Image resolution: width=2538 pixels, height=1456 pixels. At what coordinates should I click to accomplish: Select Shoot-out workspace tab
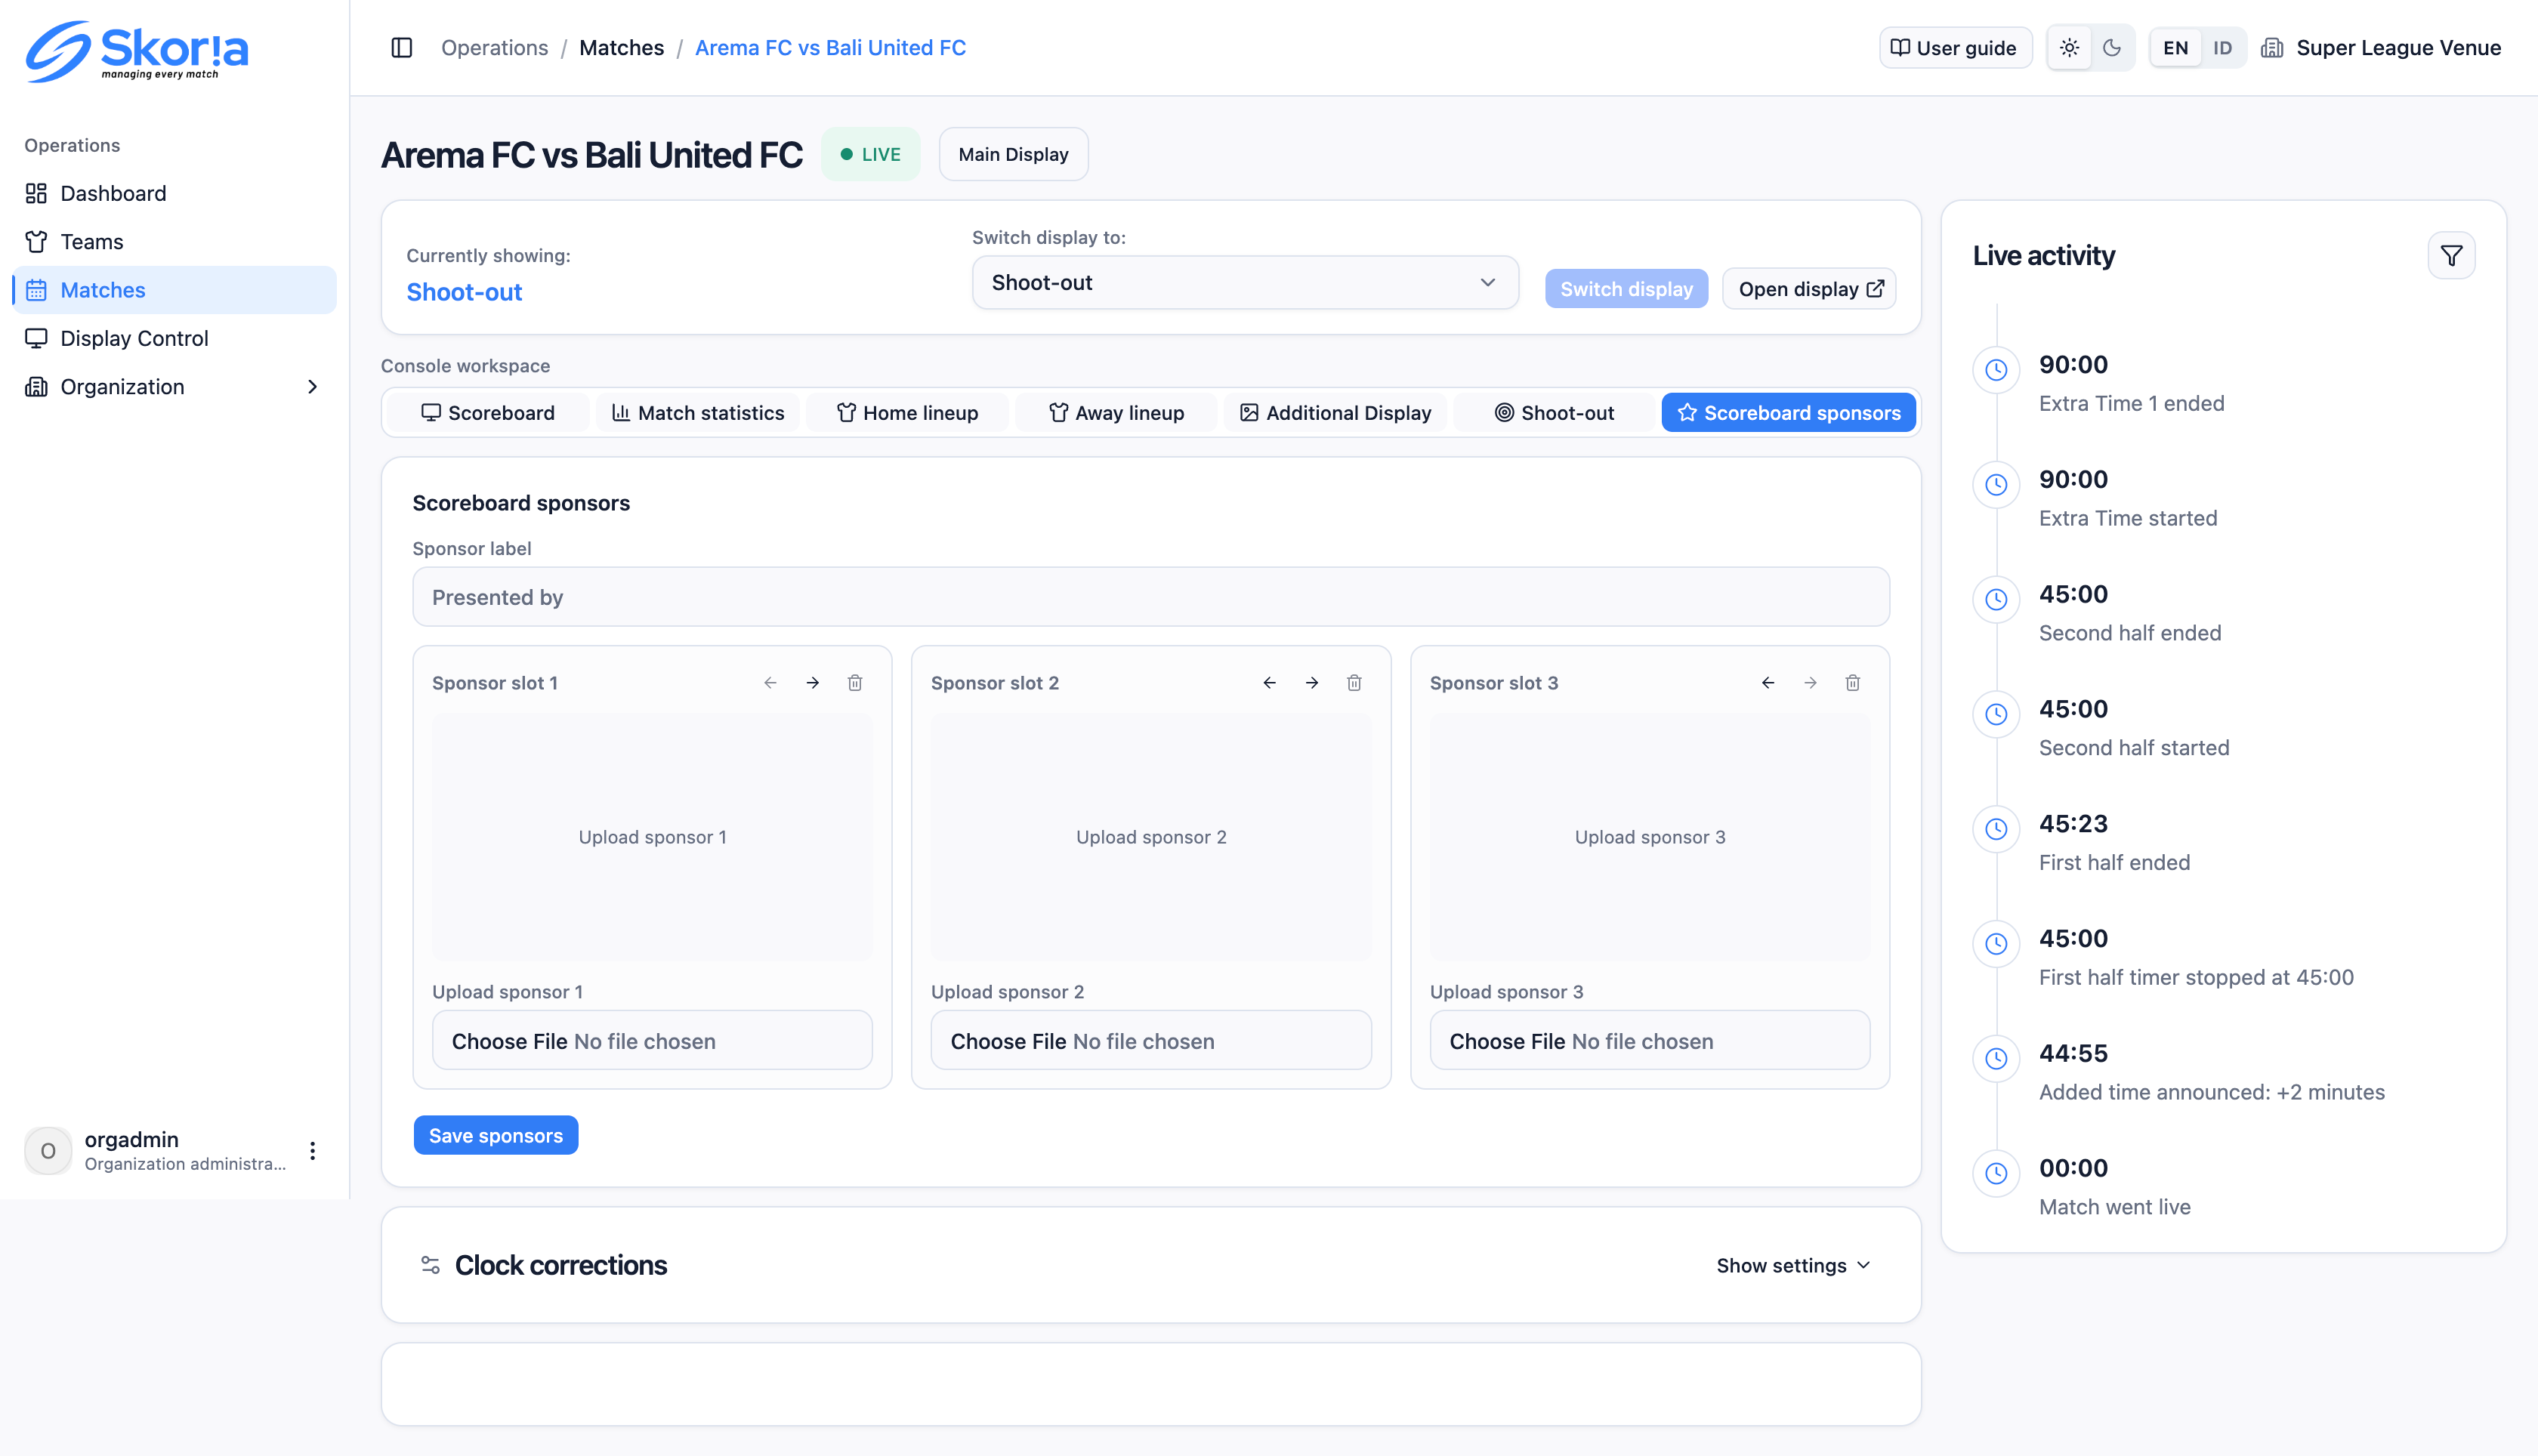point(1554,412)
